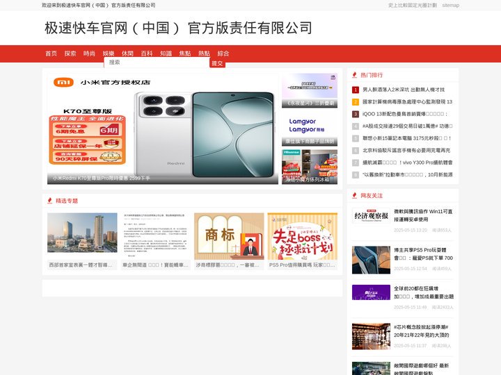This screenshot has width=501, height=375.
Task: Open article 全球前20都在狂飆增加
Action: 423,293
